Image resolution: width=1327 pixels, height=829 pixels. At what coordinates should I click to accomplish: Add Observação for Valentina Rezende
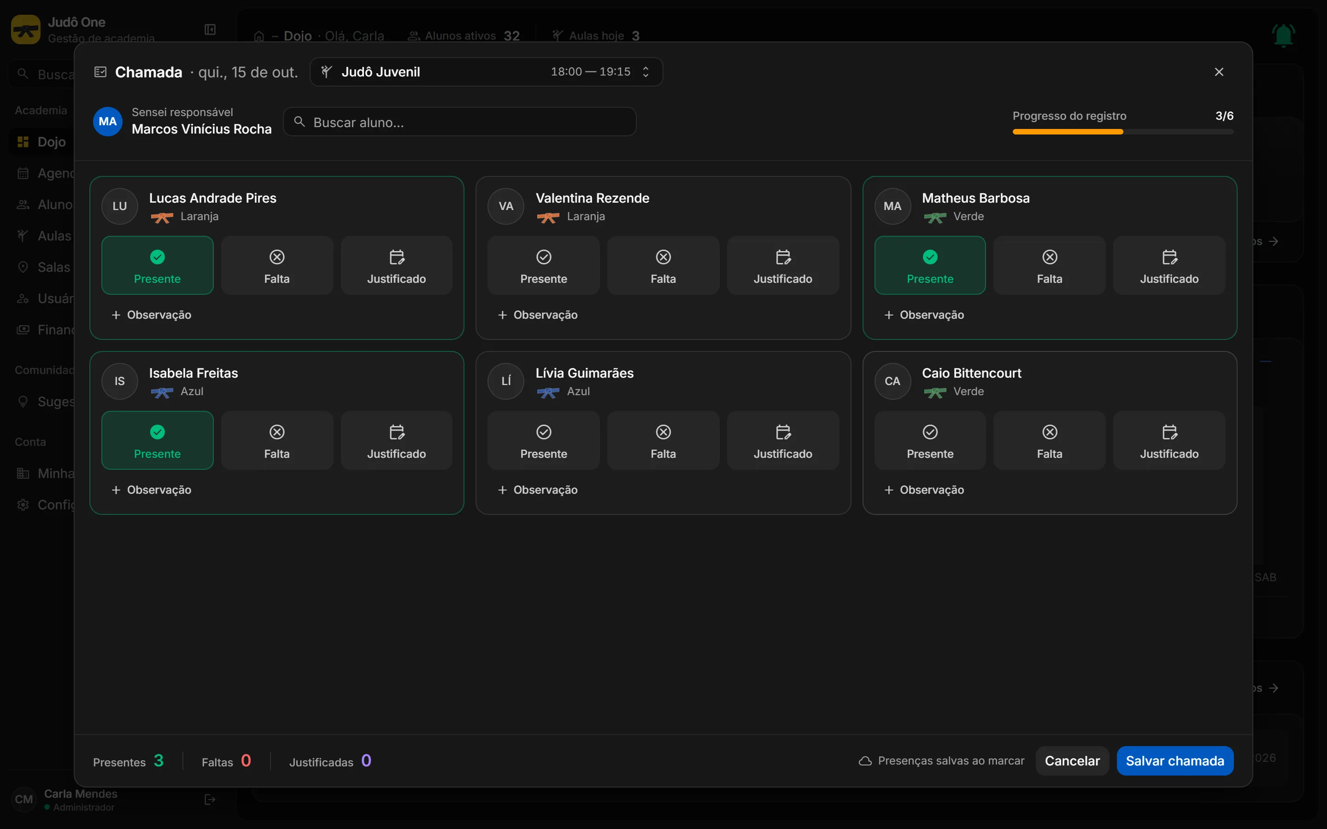pos(537,315)
